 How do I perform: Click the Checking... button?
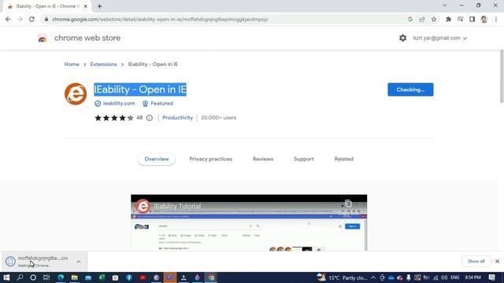click(410, 90)
